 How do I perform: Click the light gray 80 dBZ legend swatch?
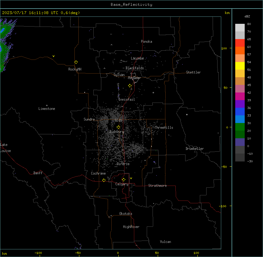coord(240,27)
